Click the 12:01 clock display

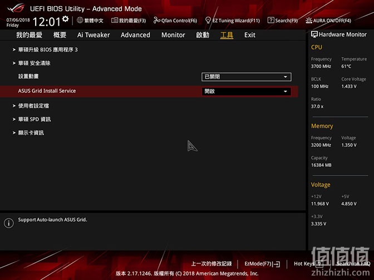coord(47,22)
